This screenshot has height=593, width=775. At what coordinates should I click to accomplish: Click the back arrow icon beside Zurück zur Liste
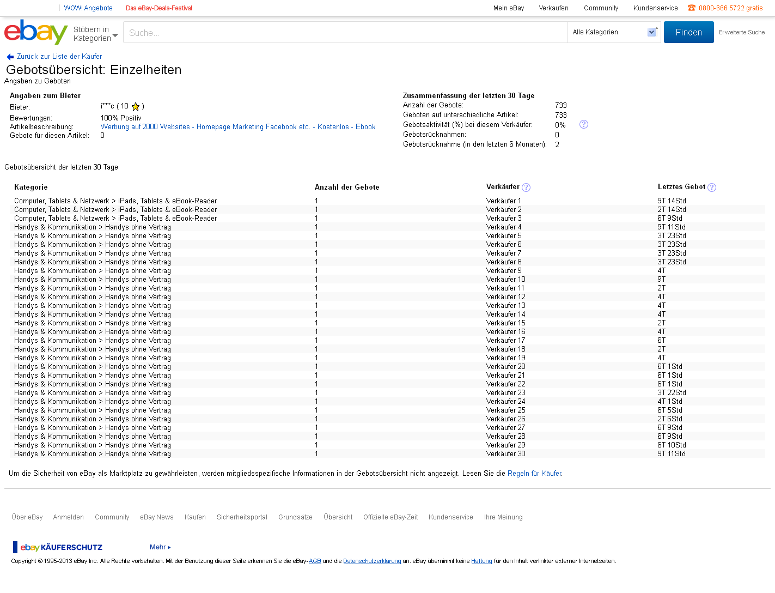click(10, 57)
